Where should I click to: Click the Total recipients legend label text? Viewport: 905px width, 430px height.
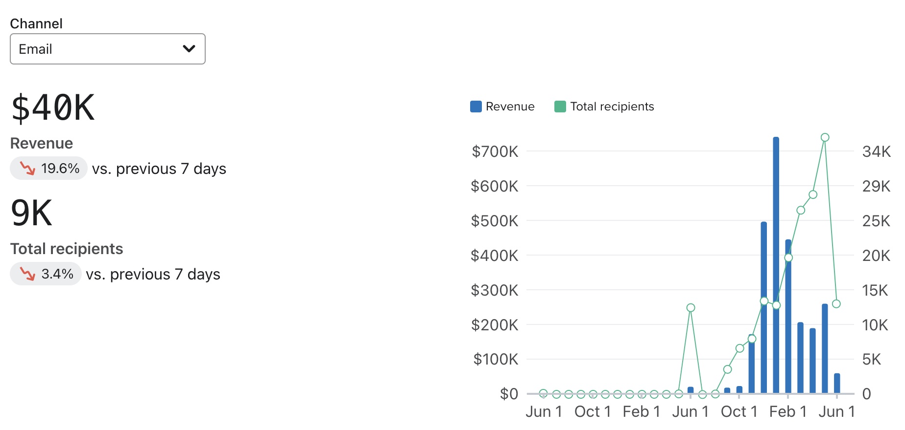coord(612,107)
